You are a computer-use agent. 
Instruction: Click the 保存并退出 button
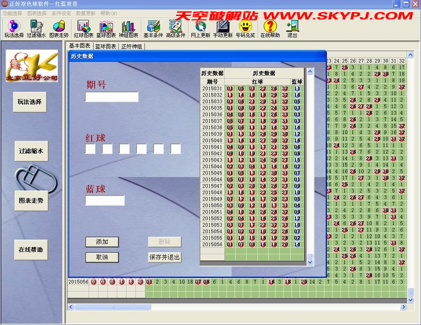[165, 257]
